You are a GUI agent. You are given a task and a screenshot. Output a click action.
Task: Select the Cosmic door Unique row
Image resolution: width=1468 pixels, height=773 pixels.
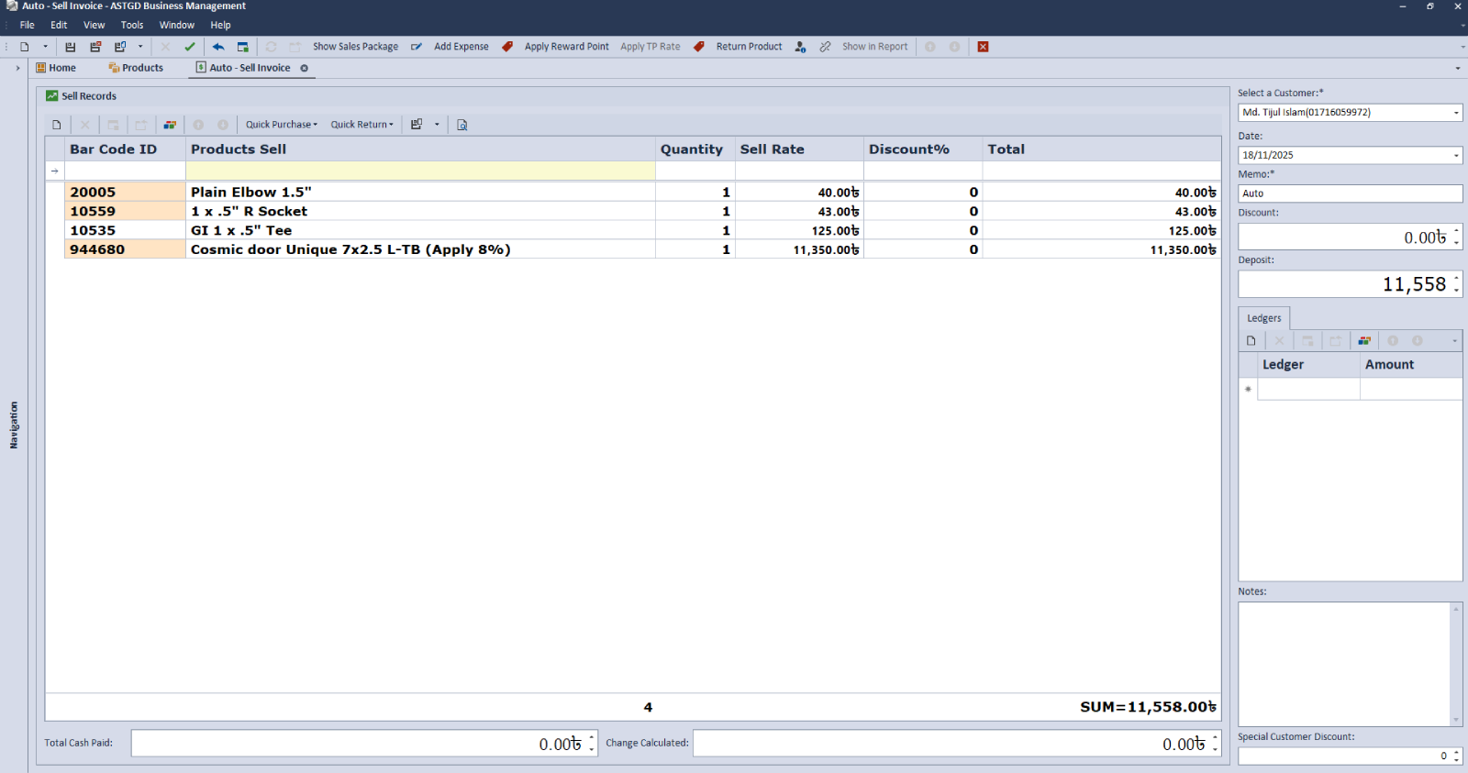[642, 249]
